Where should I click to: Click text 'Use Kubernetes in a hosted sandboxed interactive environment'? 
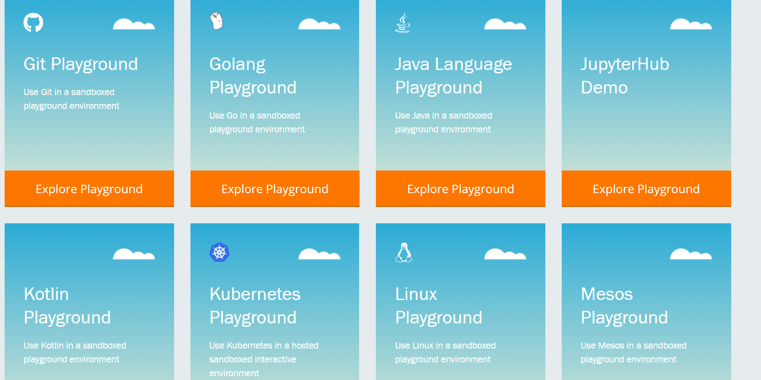point(264,359)
